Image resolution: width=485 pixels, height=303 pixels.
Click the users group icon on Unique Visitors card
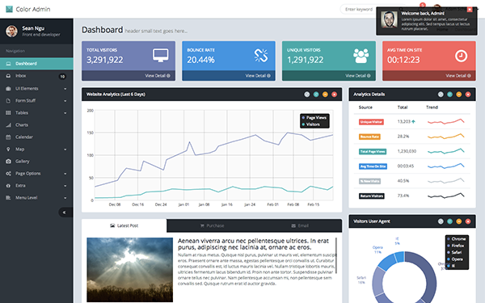point(361,56)
